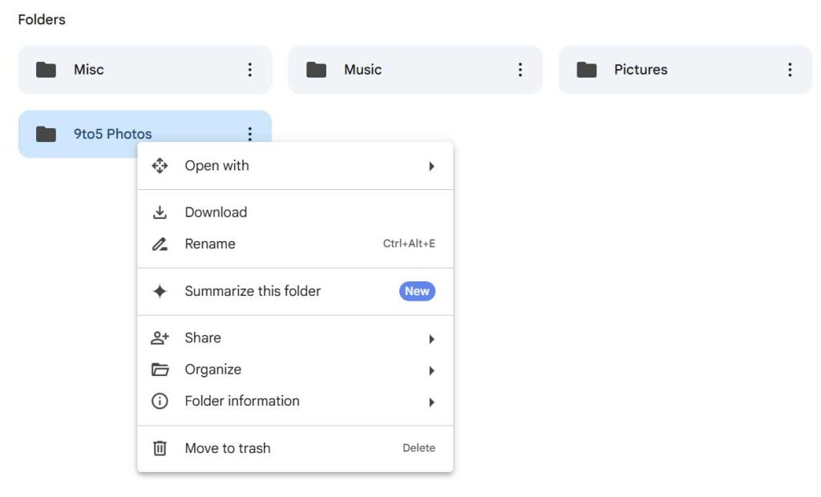Click the Organize open-folder icon

[160, 370]
